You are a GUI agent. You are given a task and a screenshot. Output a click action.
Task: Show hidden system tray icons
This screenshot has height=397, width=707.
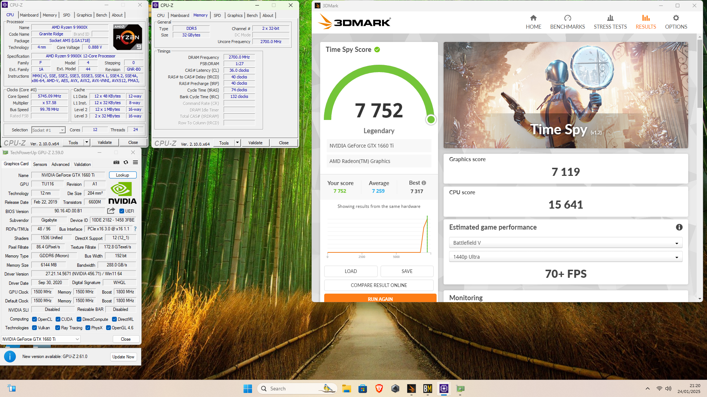tap(647, 389)
